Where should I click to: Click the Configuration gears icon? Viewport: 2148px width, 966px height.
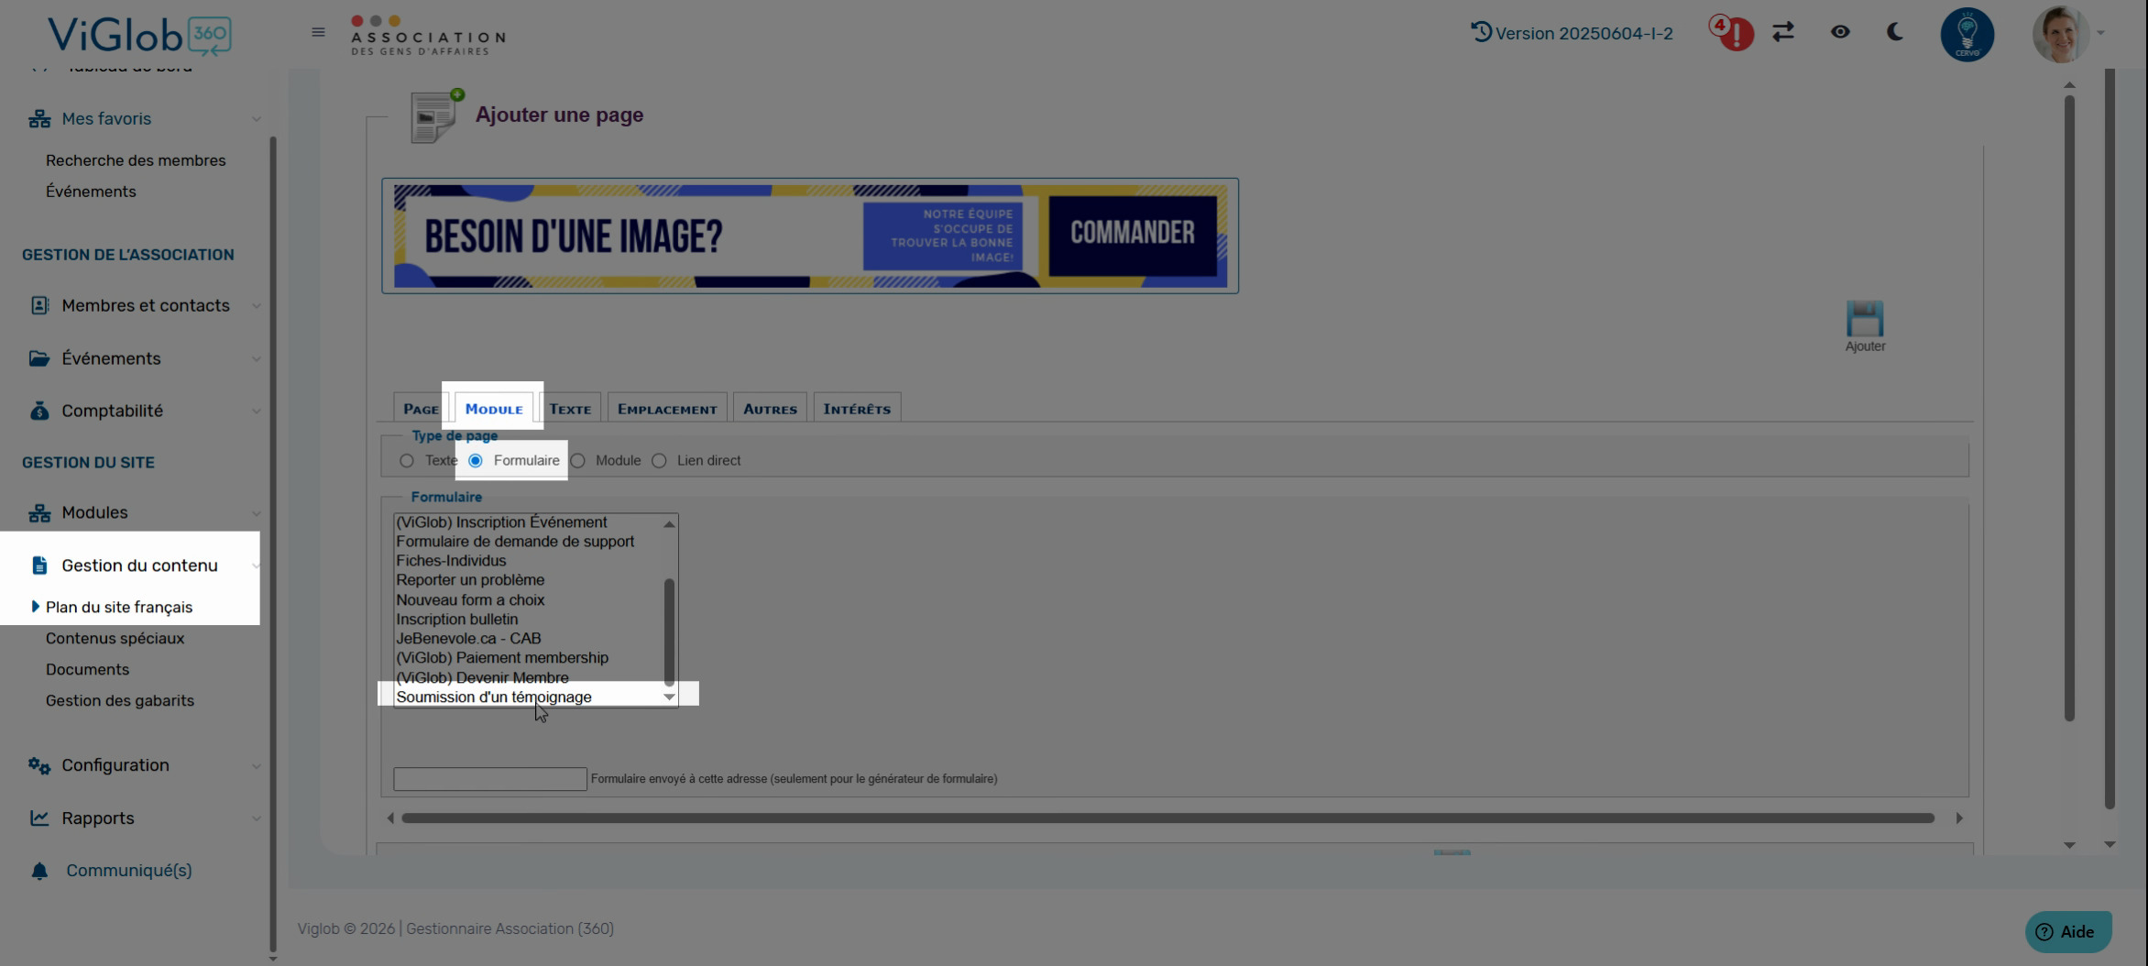pos(38,765)
